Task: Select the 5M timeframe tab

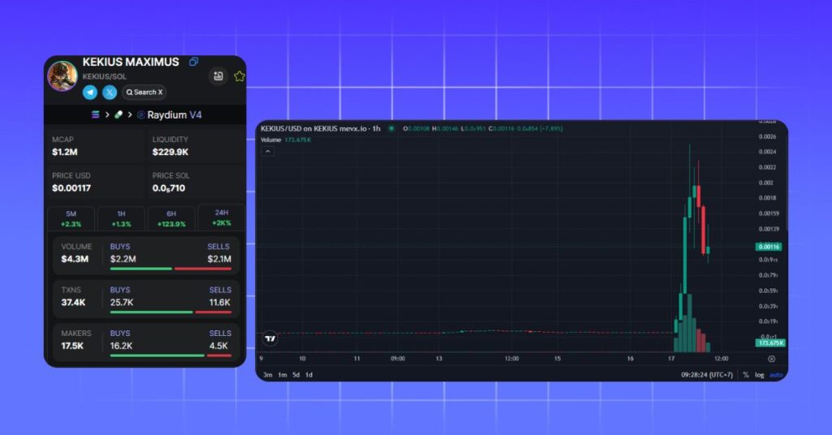Action: tap(71, 219)
